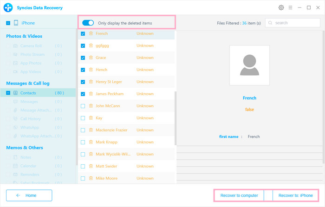The height and width of the screenshot is (207, 325).
Task: Check the John McCann checkbox
Action: coord(83,106)
